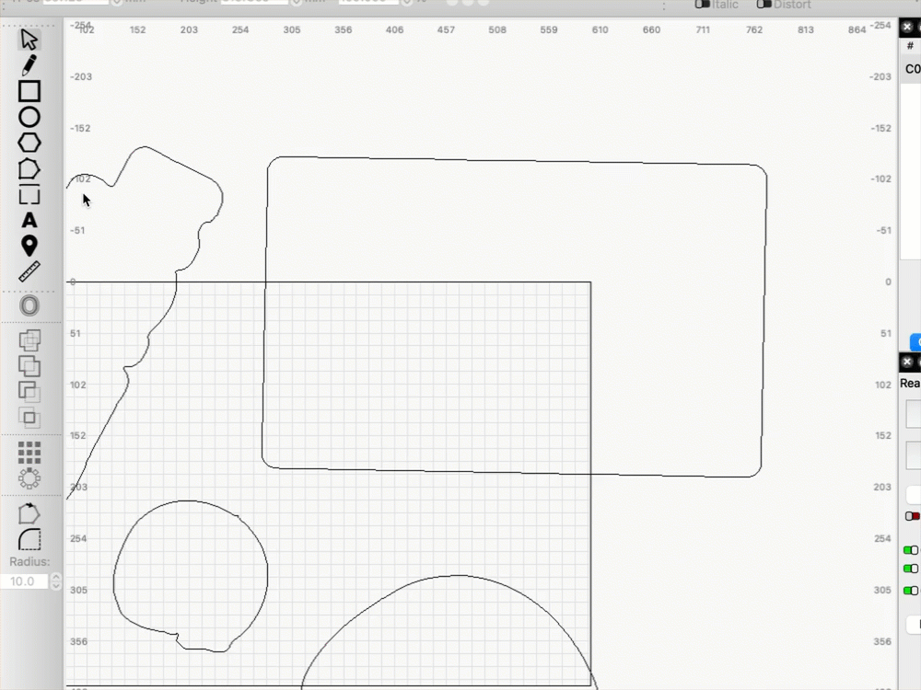Turn off the topmost green toggle

point(911,550)
